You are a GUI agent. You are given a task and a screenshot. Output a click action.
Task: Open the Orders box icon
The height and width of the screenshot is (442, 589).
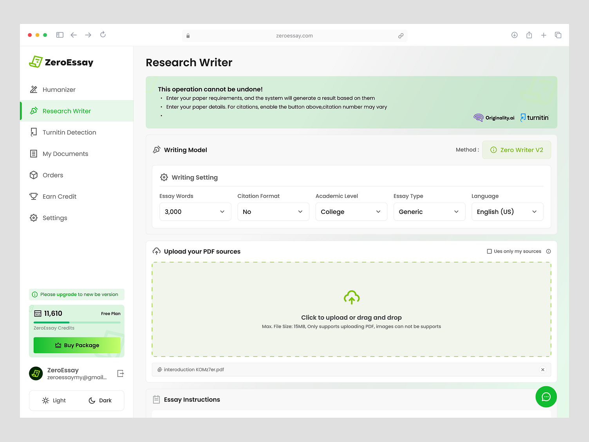tap(34, 175)
